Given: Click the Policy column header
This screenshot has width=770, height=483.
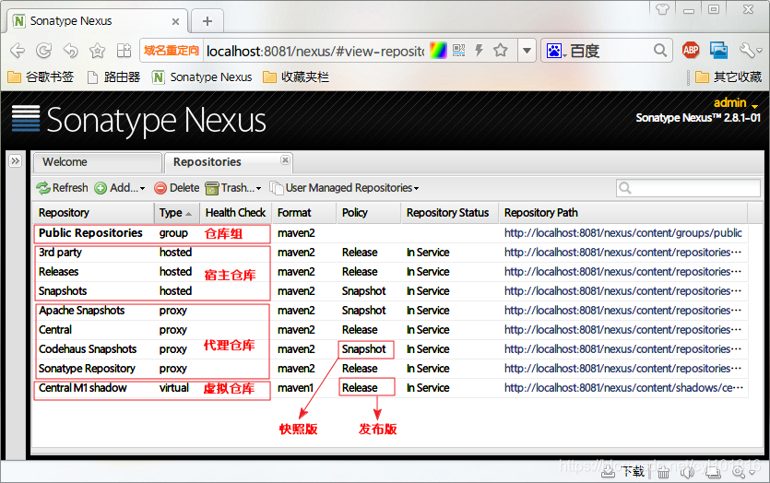Looking at the screenshot, I should click(369, 213).
